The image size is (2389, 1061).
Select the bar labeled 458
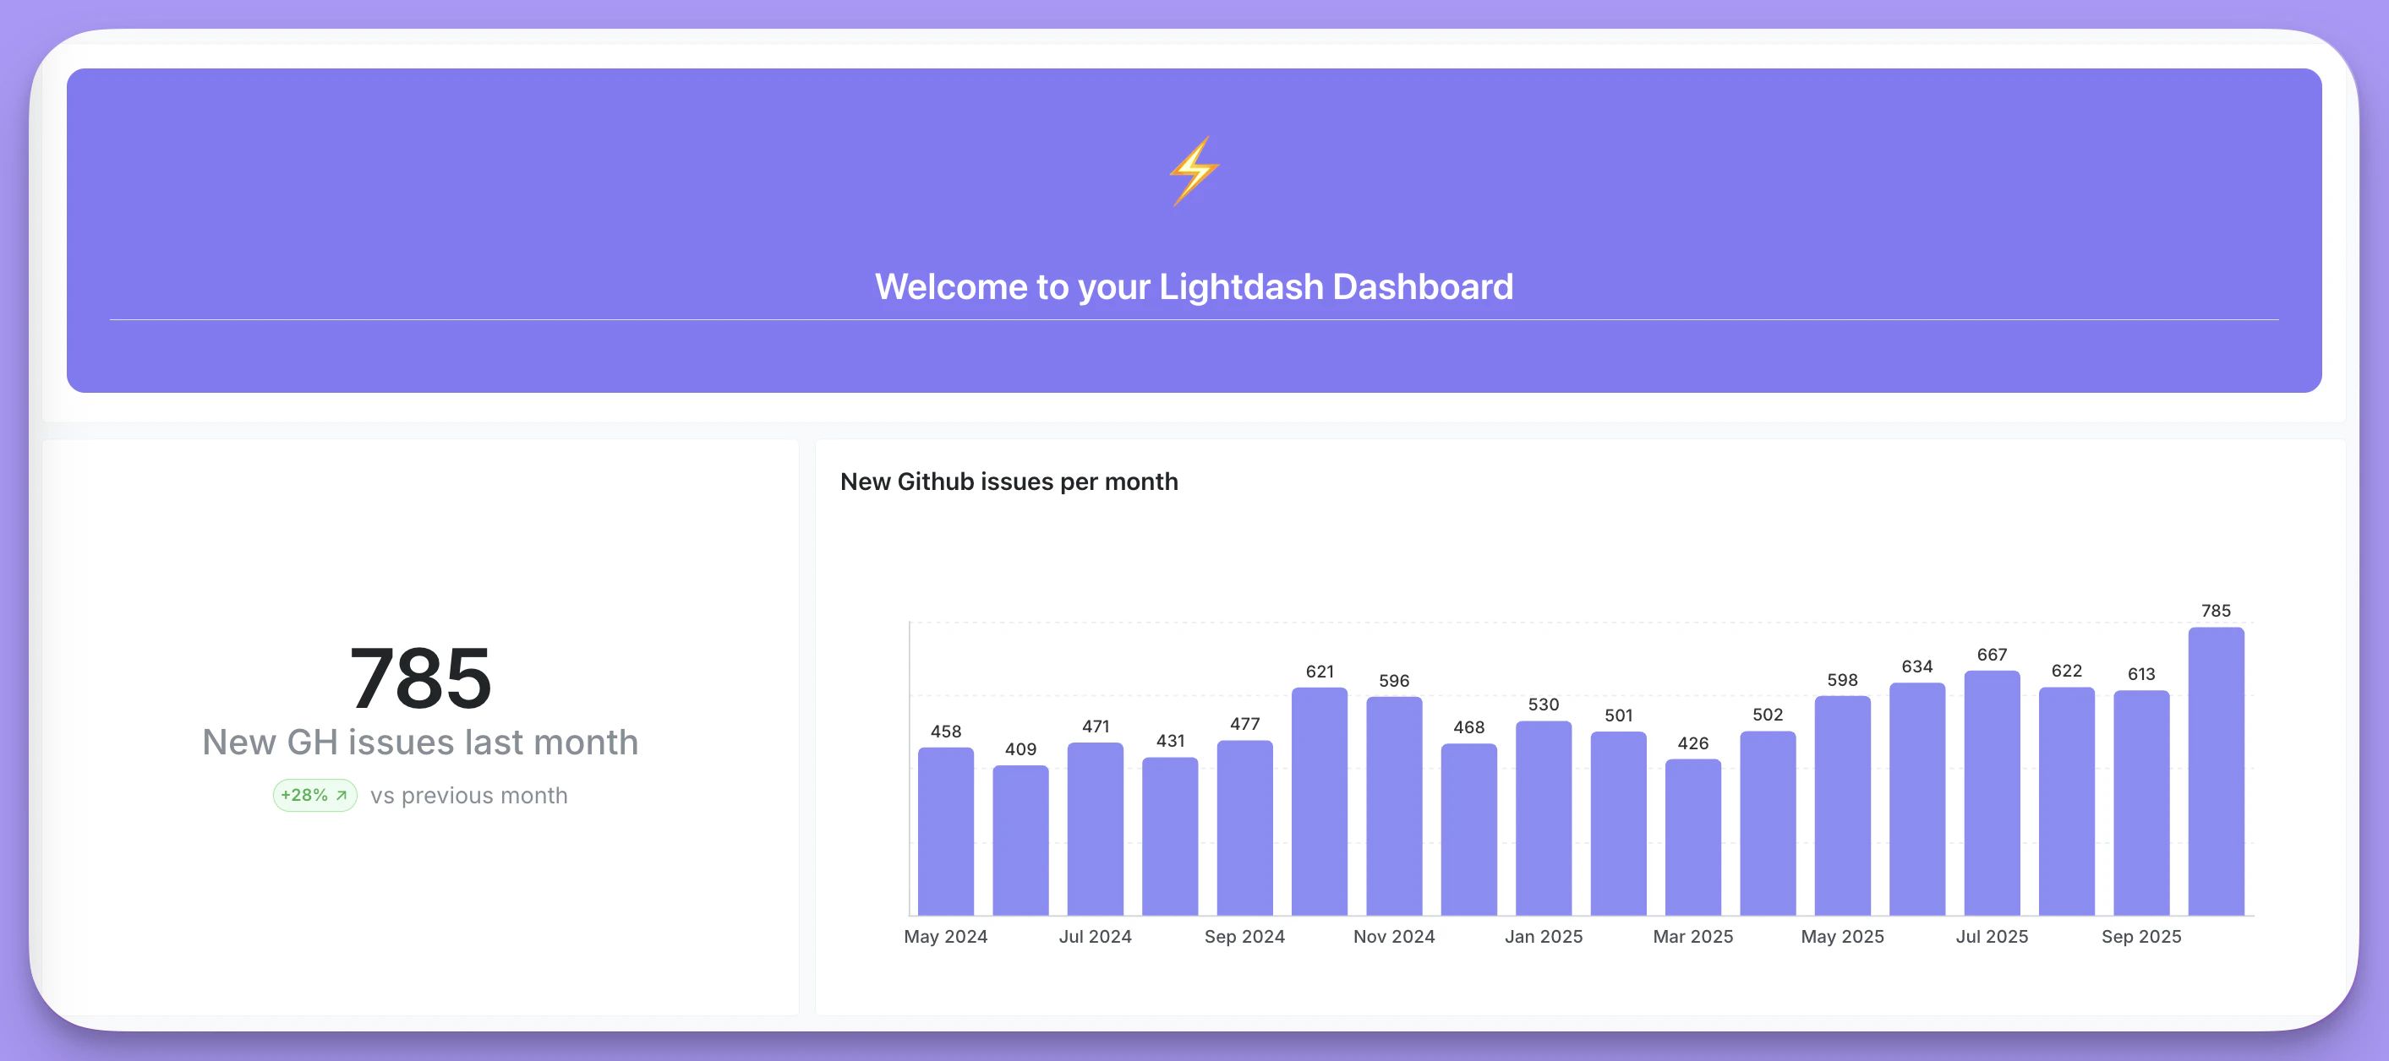point(945,831)
